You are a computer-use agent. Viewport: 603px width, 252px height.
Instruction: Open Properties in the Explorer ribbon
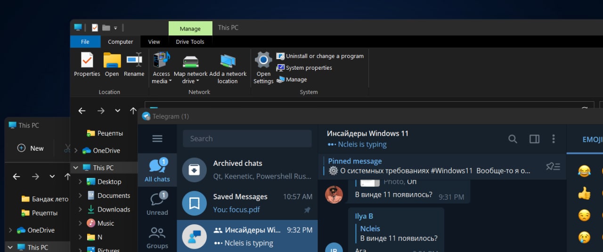(x=87, y=65)
